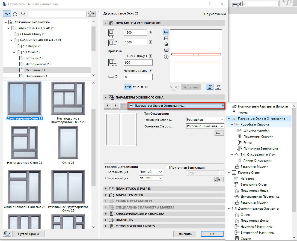Open first Основная Створка type dropdown
The width and height of the screenshot is (297, 241).
click(205, 120)
